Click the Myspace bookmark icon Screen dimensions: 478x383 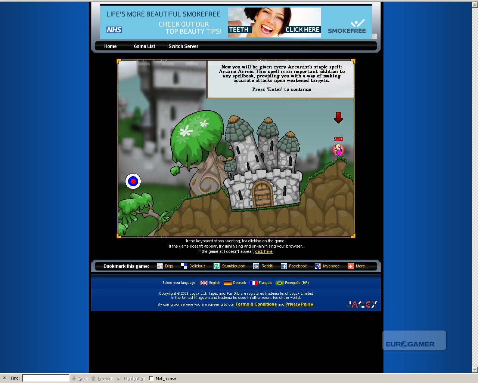tap(318, 266)
